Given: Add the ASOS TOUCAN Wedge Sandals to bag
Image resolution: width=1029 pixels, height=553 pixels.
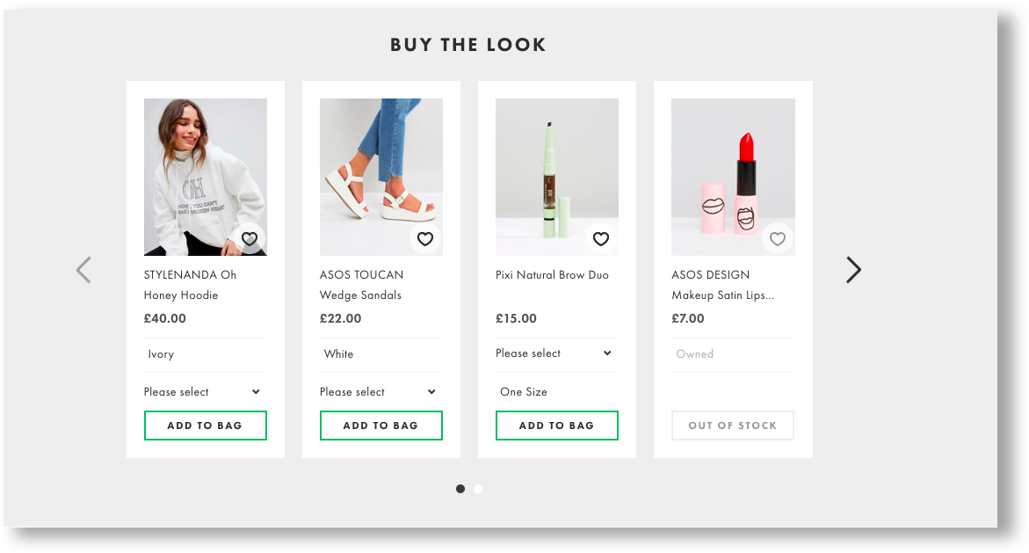Looking at the screenshot, I should (x=380, y=425).
